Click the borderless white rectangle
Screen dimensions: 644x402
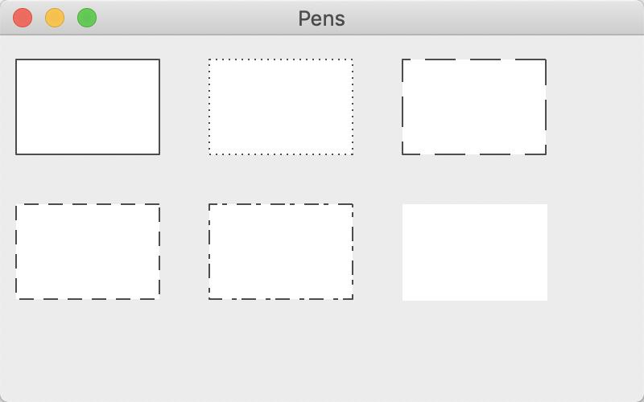pos(474,252)
